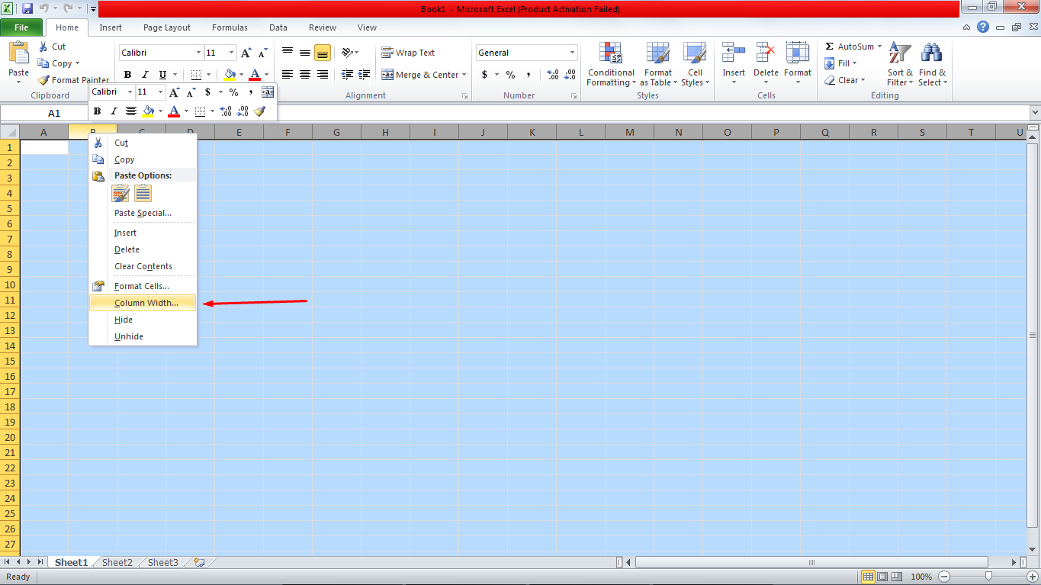1041x585 pixels.
Task: Click the zoom slider in the status bar
Action: click(x=988, y=577)
